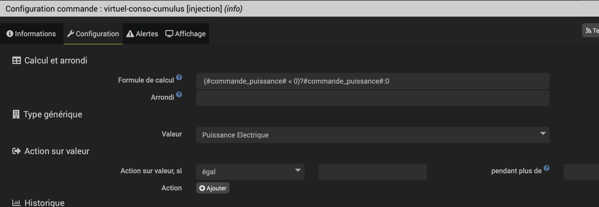This screenshot has width=599, height=207.
Task: Click the RSS feed icon button at top right
Action: tap(591, 30)
